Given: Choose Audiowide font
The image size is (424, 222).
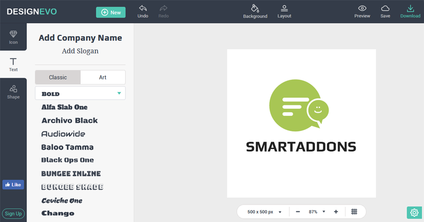Looking at the screenshot, I should pos(63,134).
